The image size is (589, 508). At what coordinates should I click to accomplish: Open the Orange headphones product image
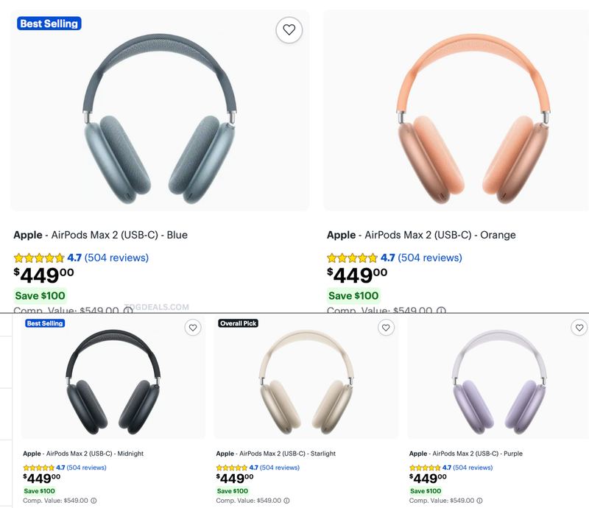(x=473, y=119)
